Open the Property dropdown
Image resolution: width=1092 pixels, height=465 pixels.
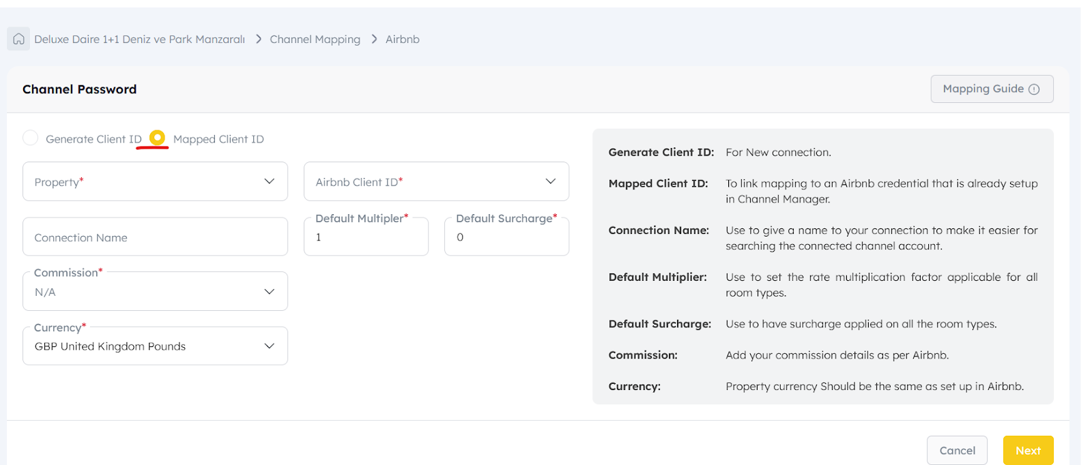point(155,181)
